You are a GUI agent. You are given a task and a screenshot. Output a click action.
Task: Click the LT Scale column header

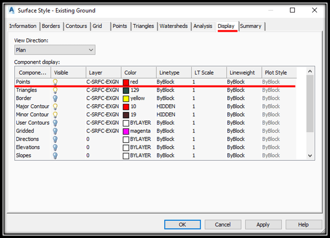(209, 72)
